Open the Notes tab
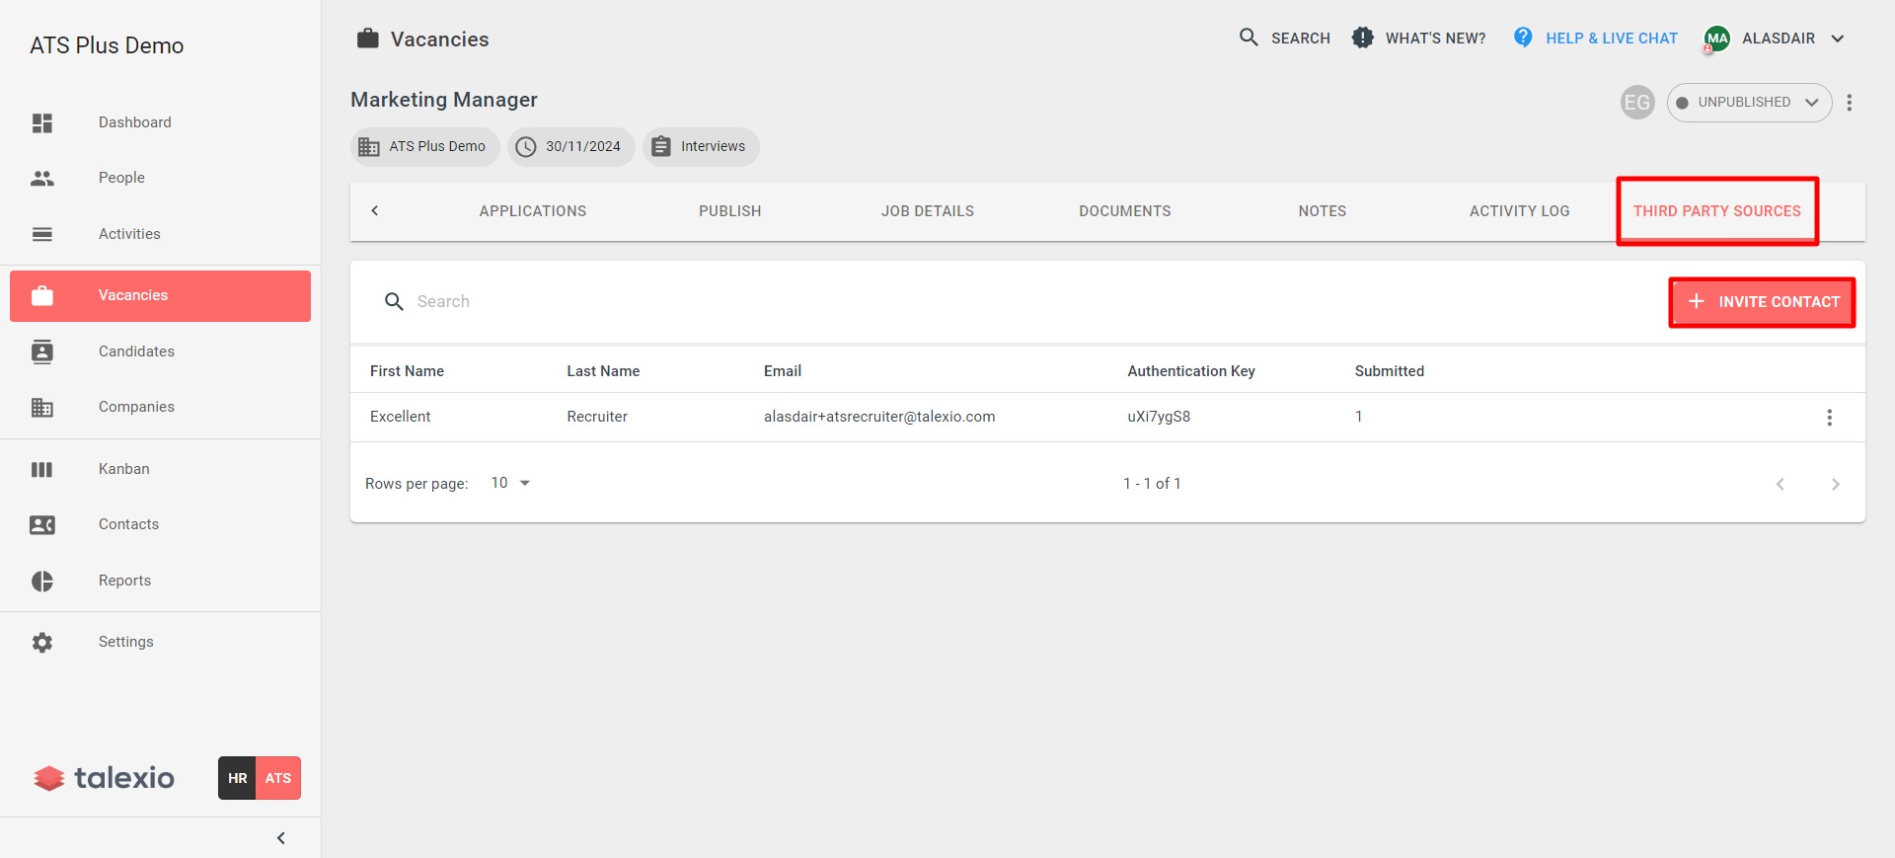Screen dimensions: 1895x858 pyautogui.click(x=1323, y=211)
